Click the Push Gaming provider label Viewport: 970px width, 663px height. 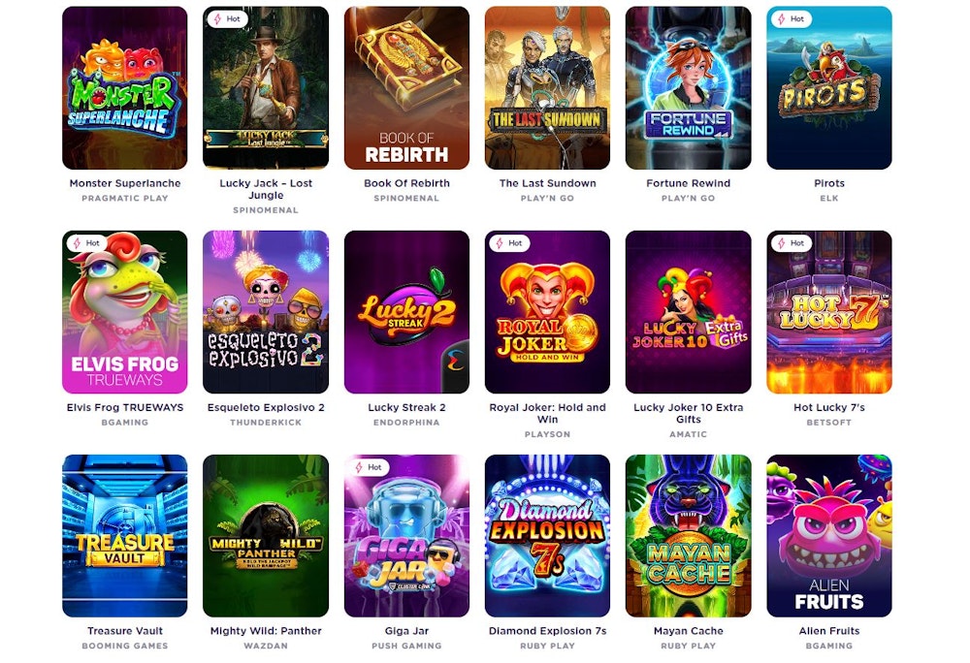406,646
